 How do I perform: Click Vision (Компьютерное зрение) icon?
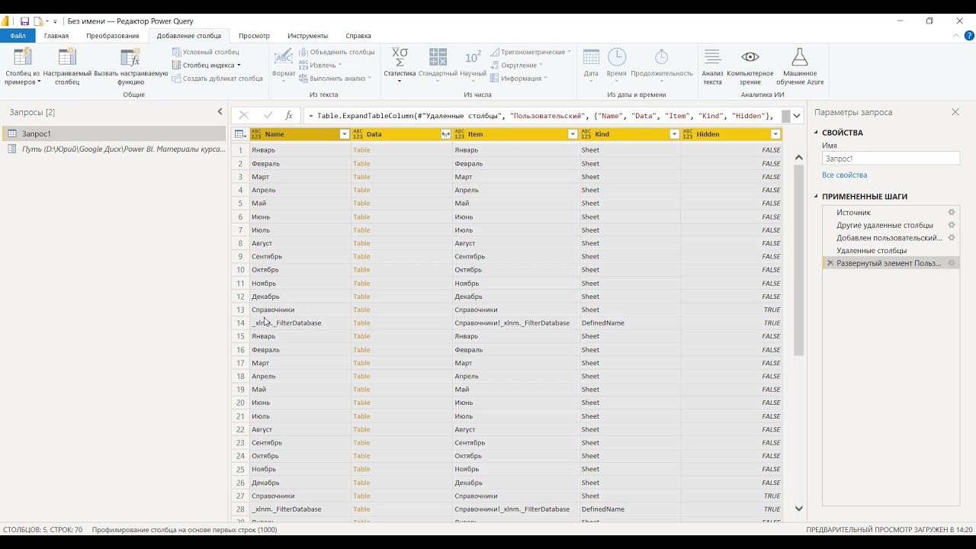pos(750,57)
